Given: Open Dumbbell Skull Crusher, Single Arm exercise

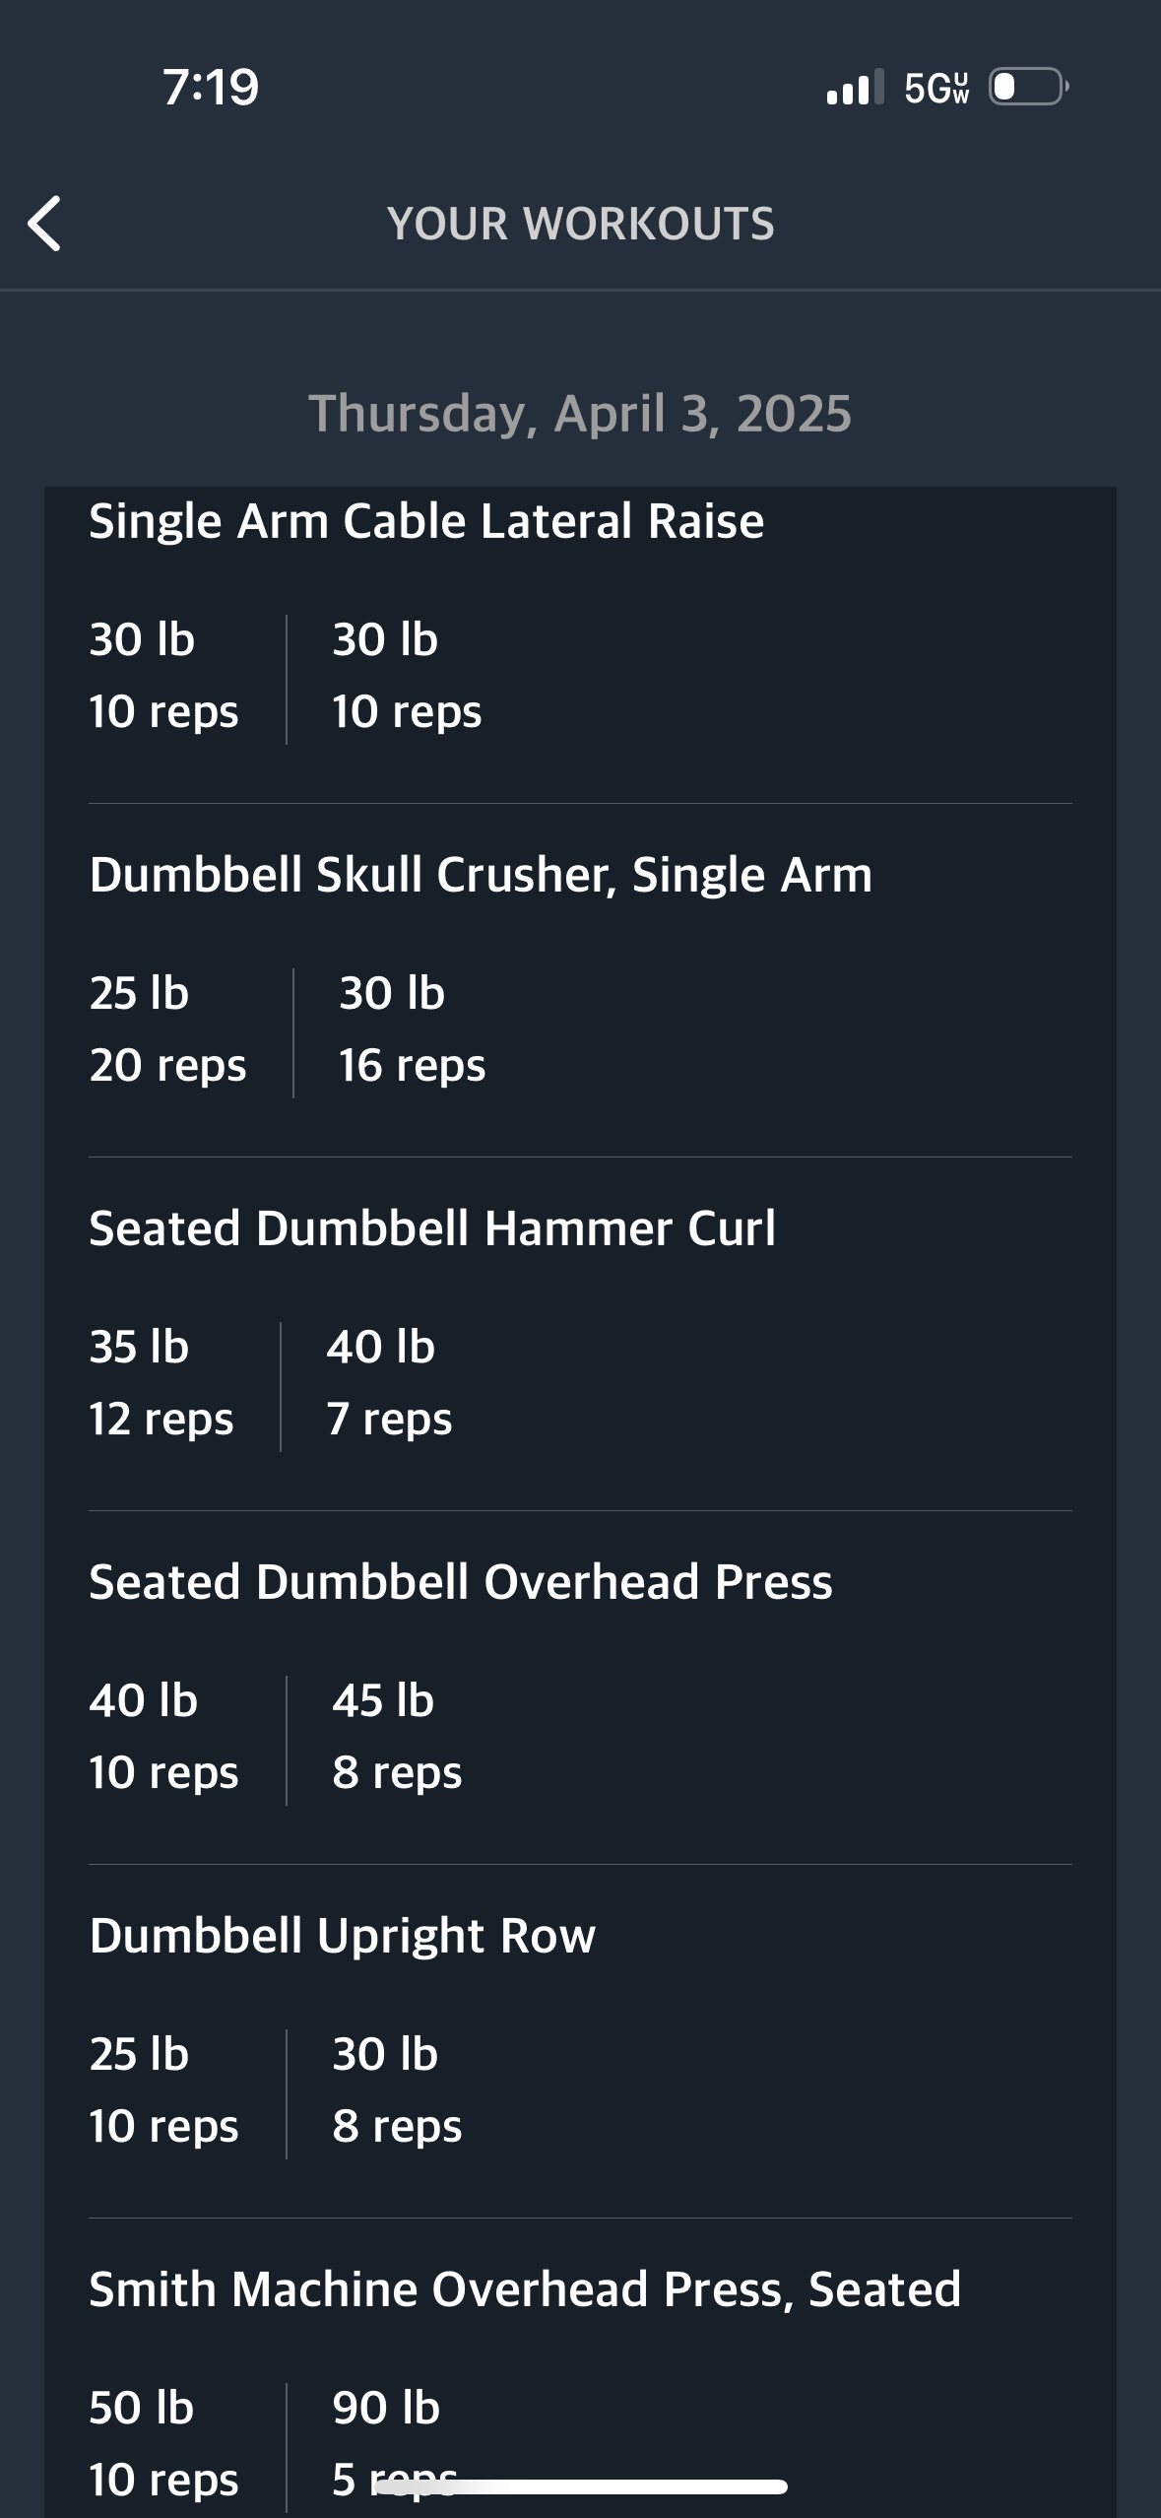Looking at the screenshot, I should [x=481, y=875].
